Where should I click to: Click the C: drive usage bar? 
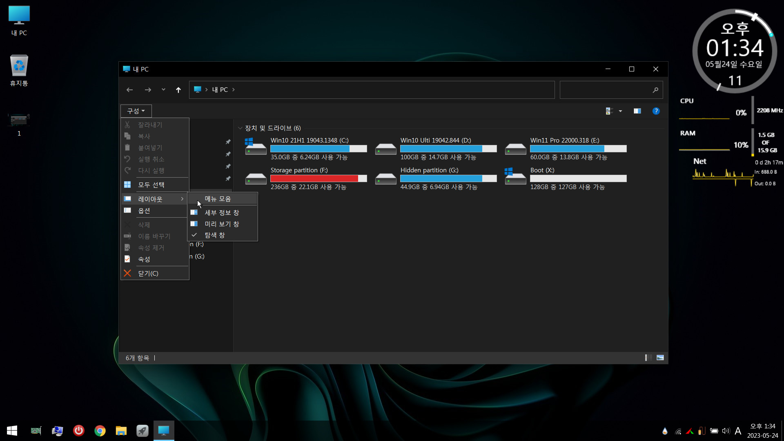[x=318, y=149]
